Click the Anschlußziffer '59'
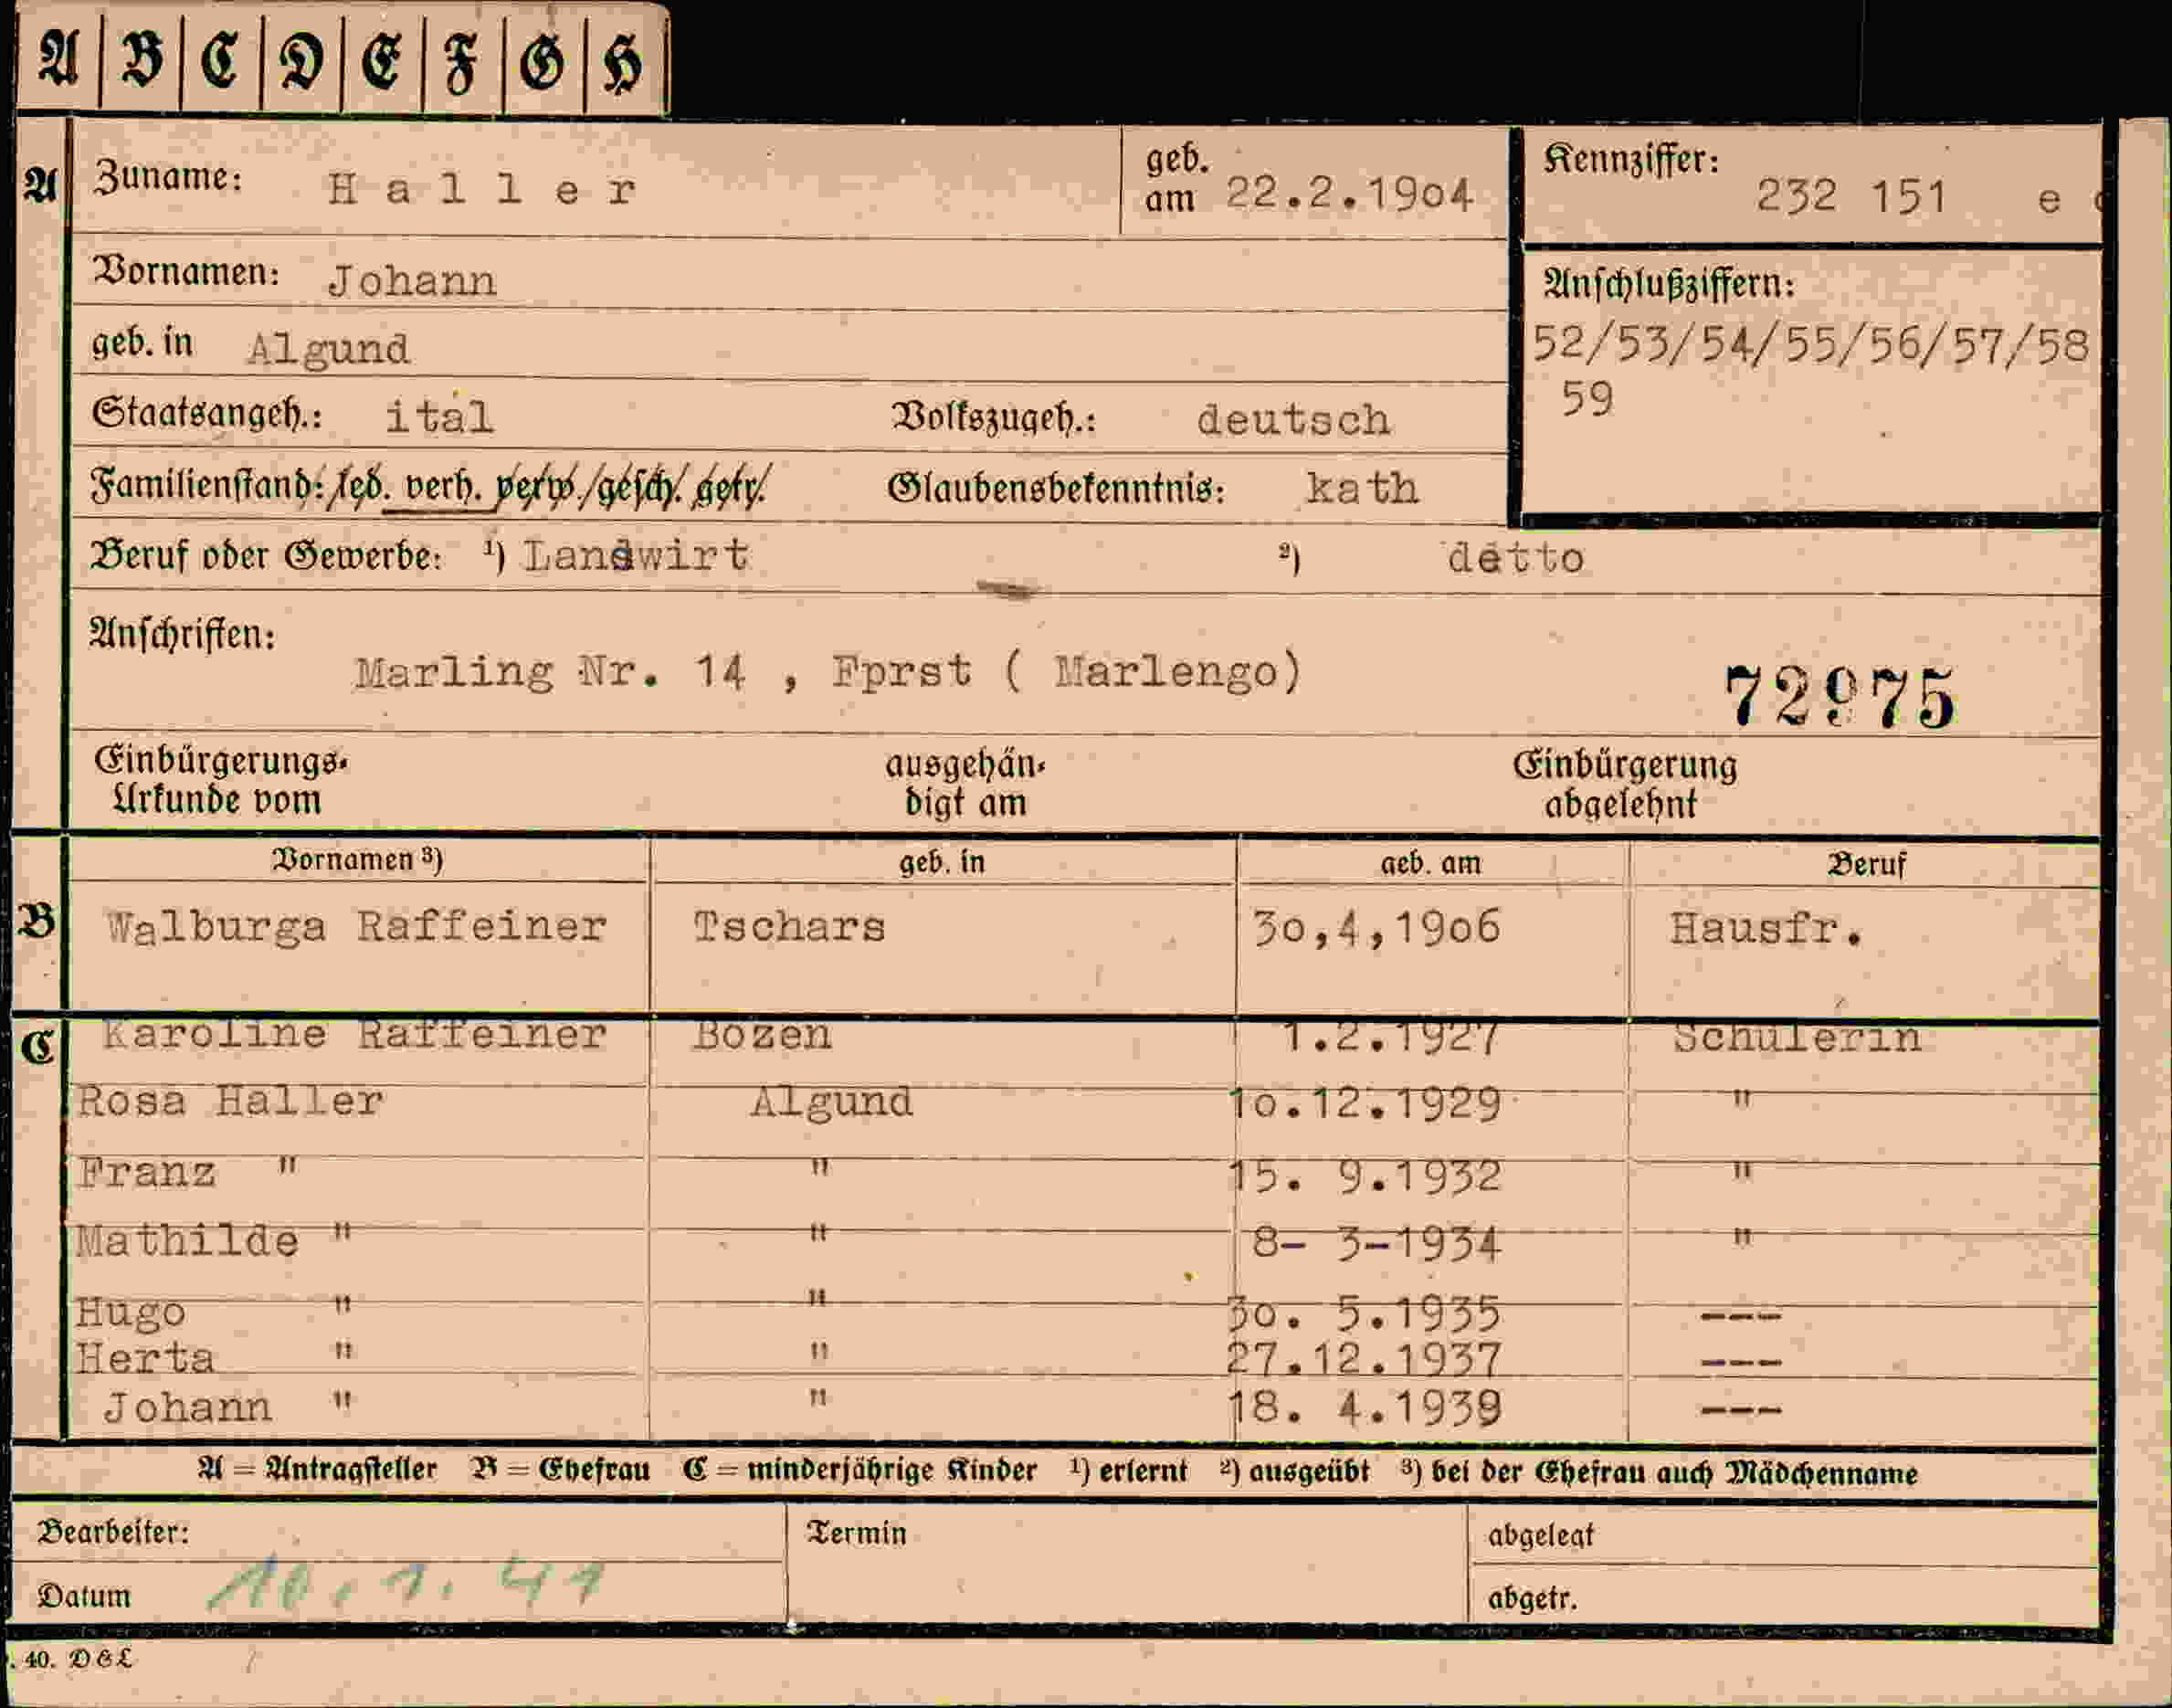The width and height of the screenshot is (2172, 1708). (x=1588, y=399)
